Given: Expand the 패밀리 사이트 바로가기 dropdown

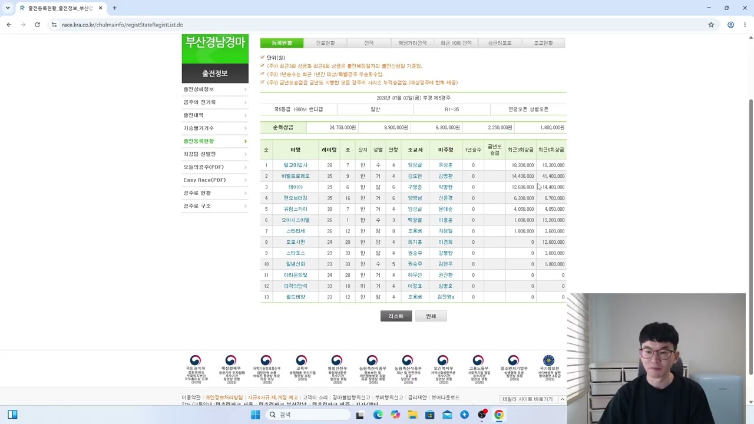Looking at the screenshot, I should 533,399.
